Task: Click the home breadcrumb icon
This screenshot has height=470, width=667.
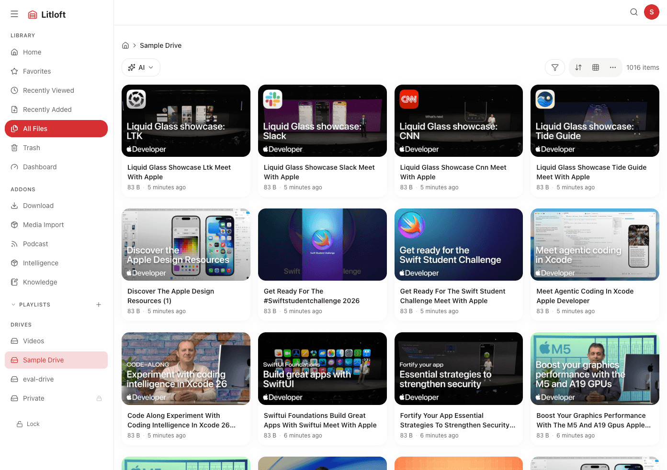Action: 125,45
